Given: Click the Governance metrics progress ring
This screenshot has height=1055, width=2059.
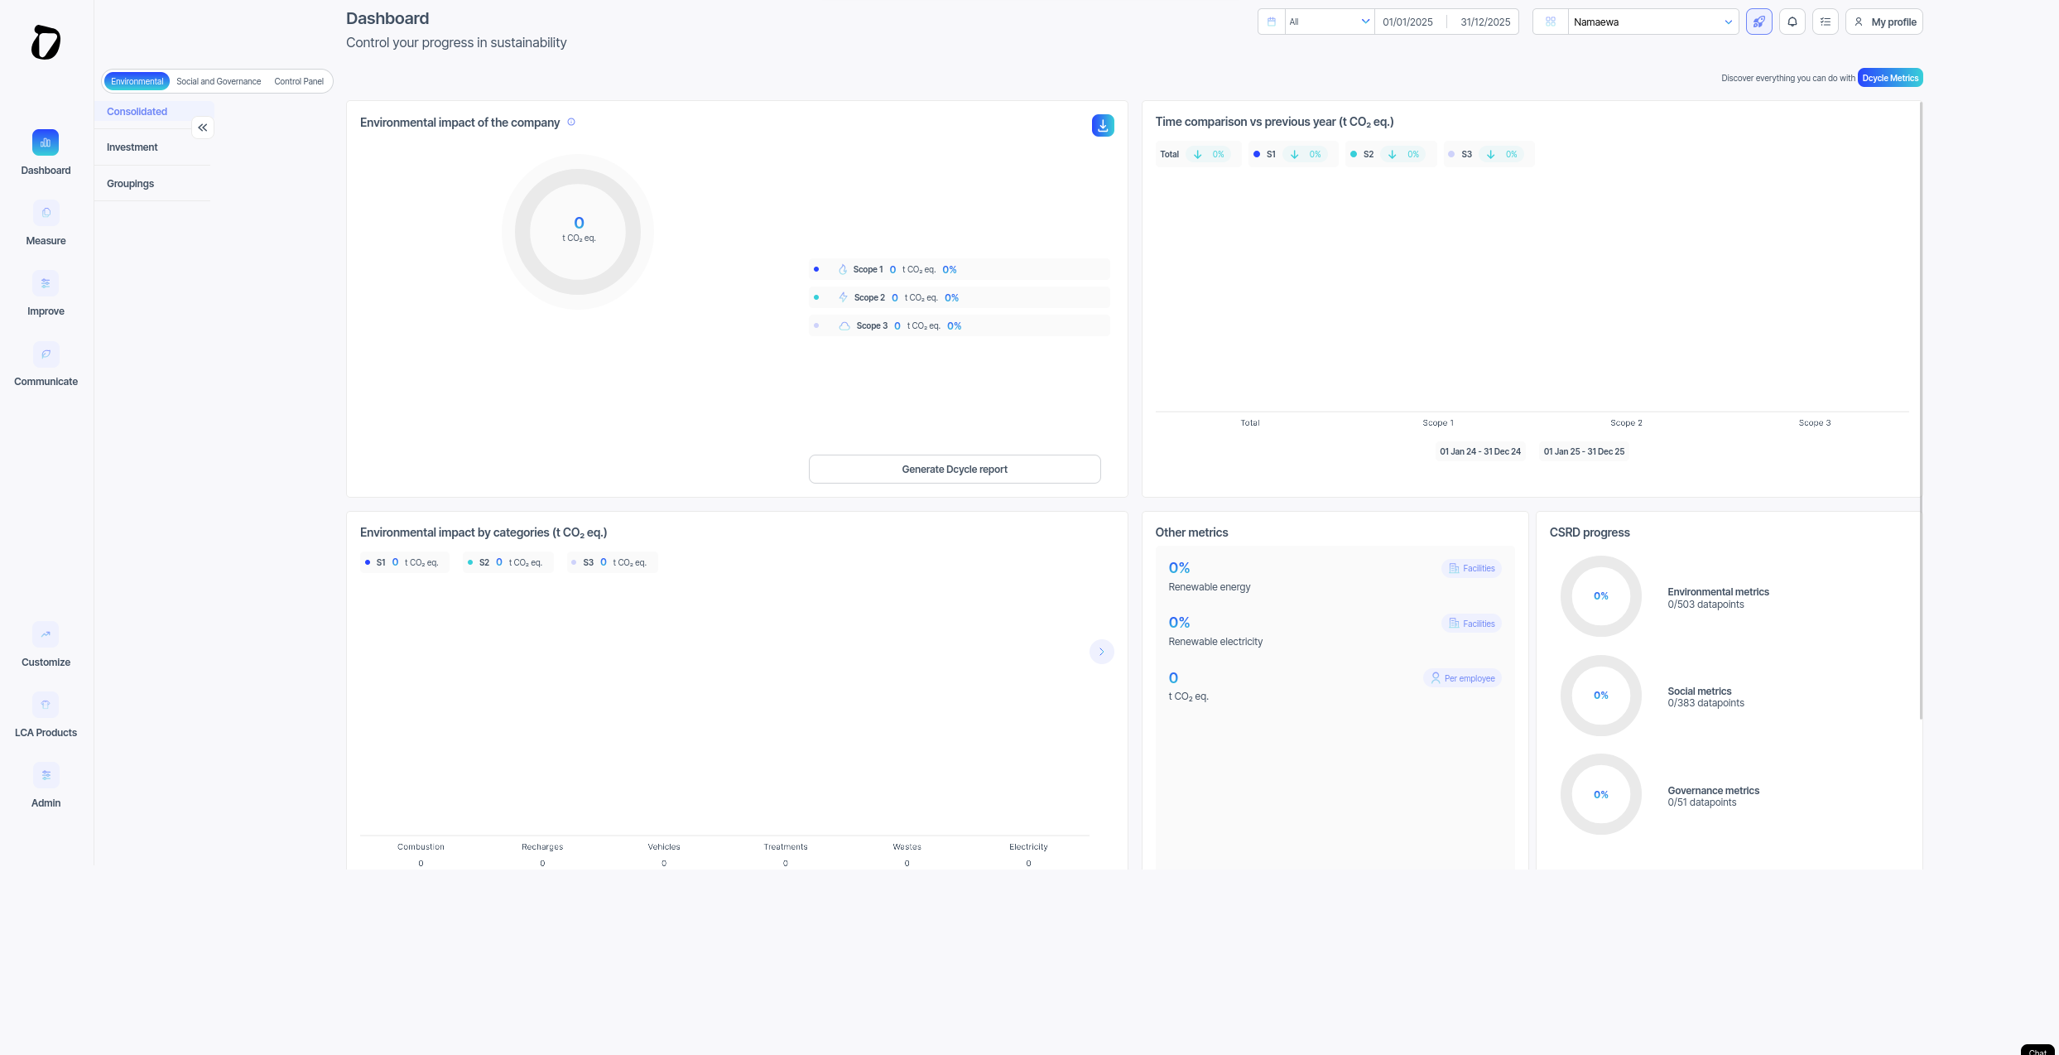Looking at the screenshot, I should point(1601,794).
